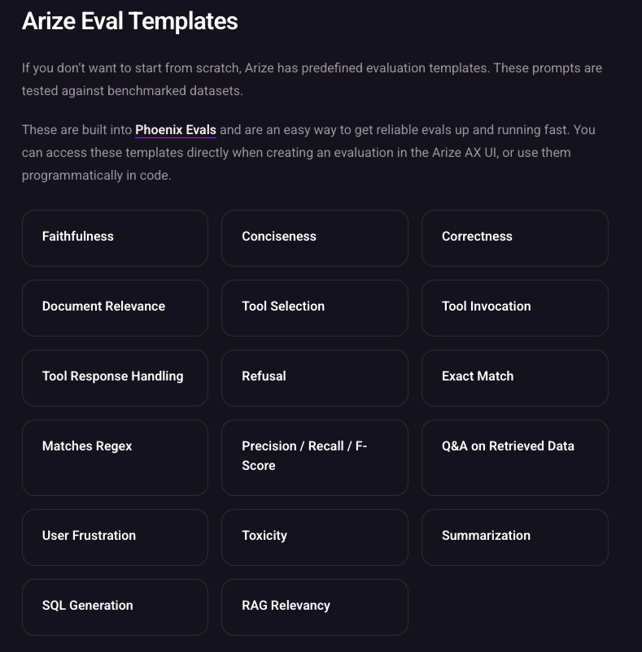
Task: Select the Precision / Recall / F-Score template
Action: point(314,457)
